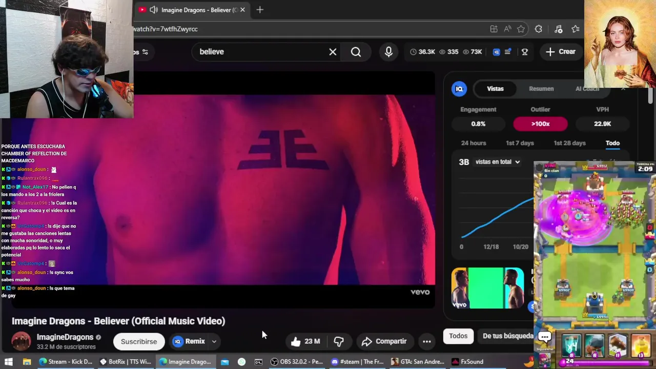Click the 335 views stat
656x369 pixels.
pos(449,52)
